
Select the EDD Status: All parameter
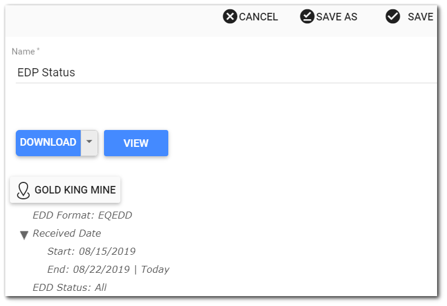[x=70, y=287]
